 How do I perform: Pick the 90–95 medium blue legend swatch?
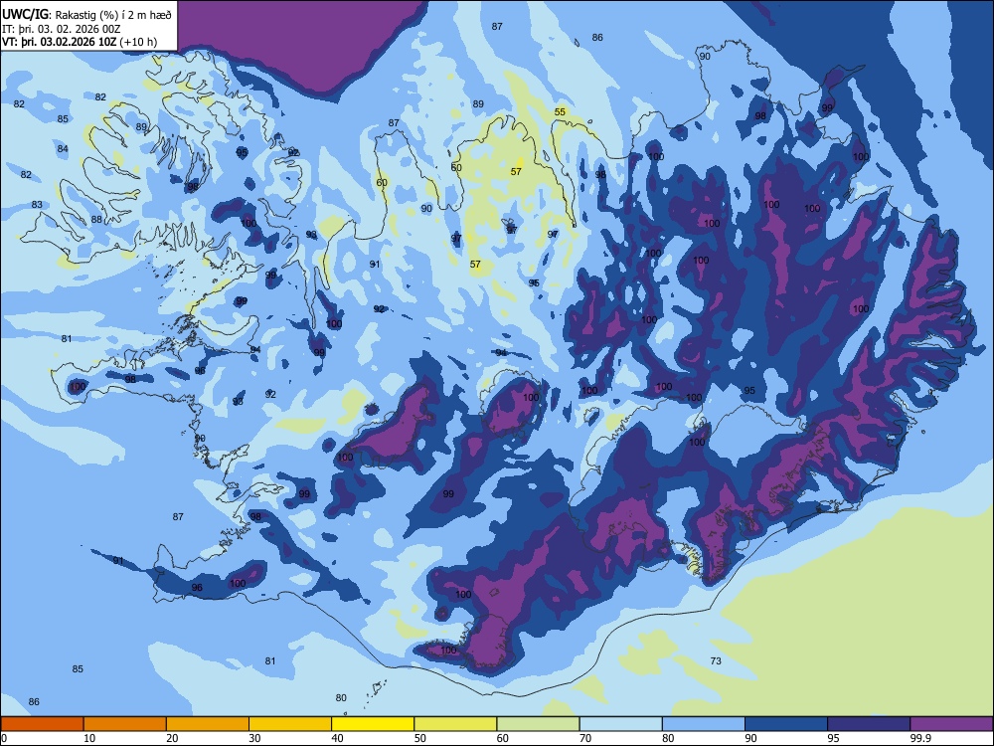coord(786,724)
